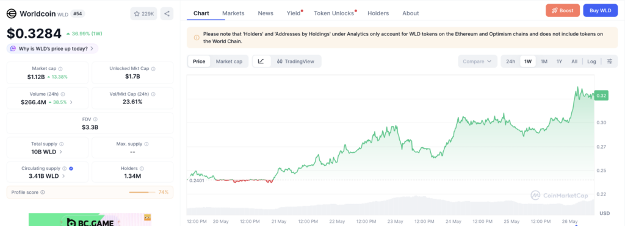Open chart settings sliders icon
This screenshot has height=226, width=625.
pos(610,62)
